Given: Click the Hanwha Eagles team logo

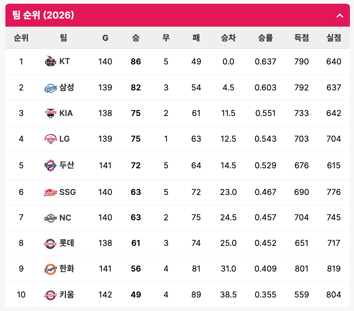Looking at the screenshot, I should 50,269.
